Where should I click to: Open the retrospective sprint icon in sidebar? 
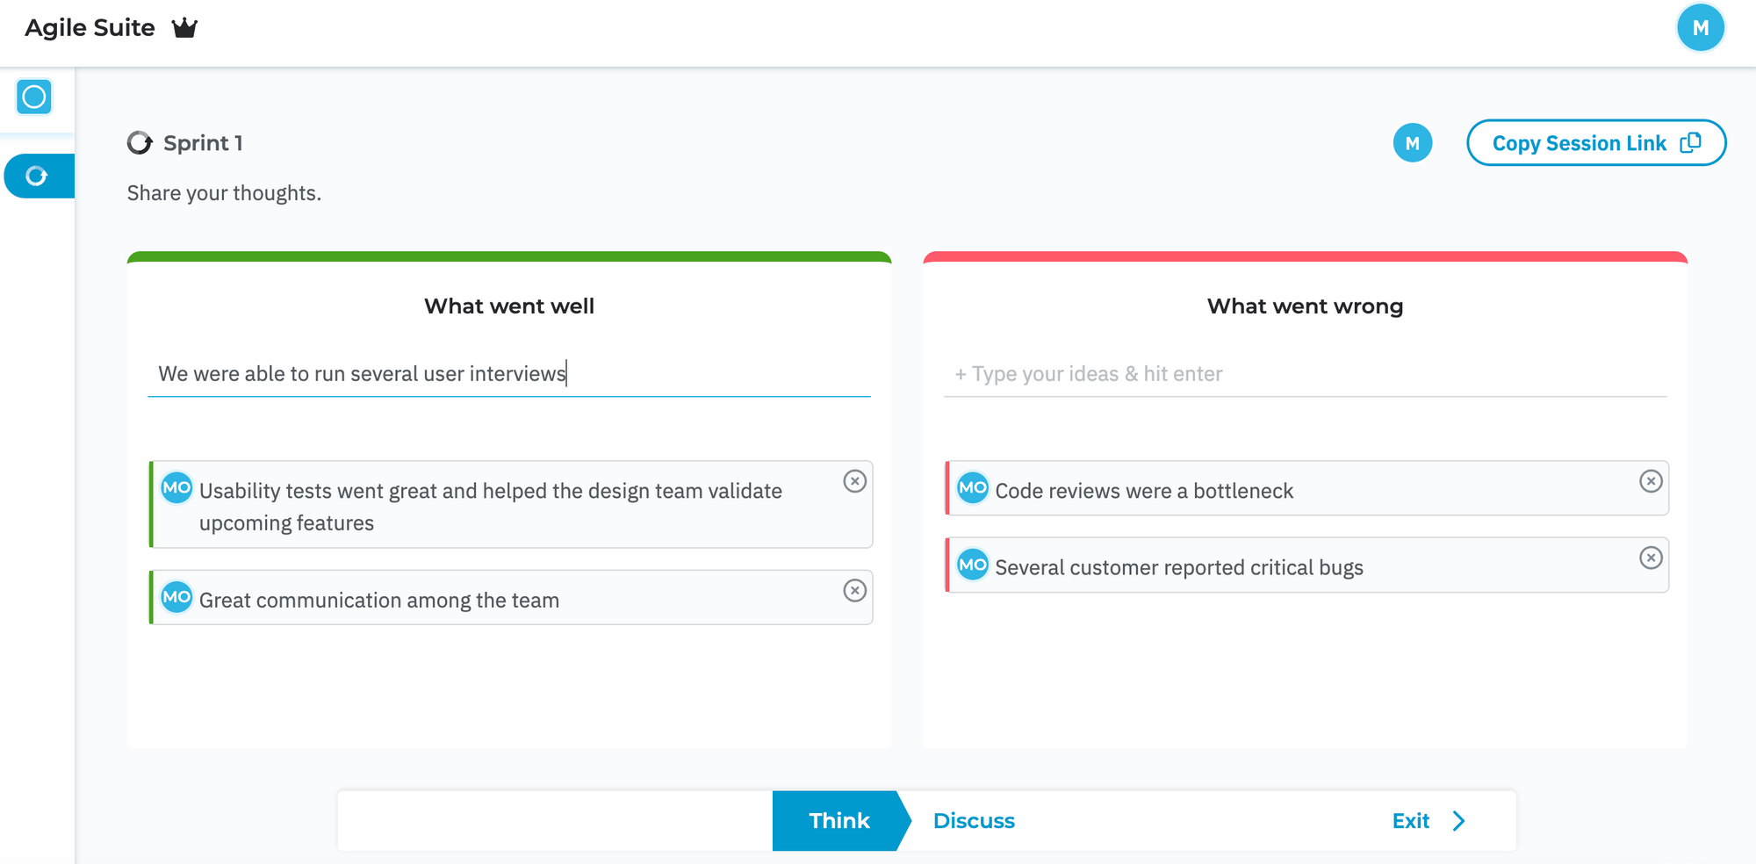(x=37, y=176)
